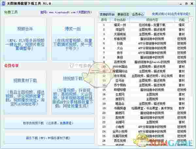Select the 抖音 row

point(144,43)
